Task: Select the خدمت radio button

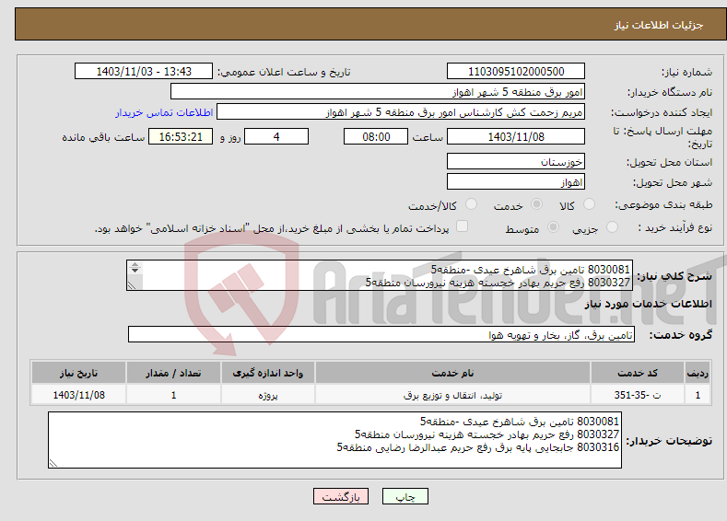Action: coord(536,204)
